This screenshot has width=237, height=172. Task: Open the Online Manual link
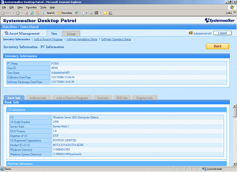(29, 26)
